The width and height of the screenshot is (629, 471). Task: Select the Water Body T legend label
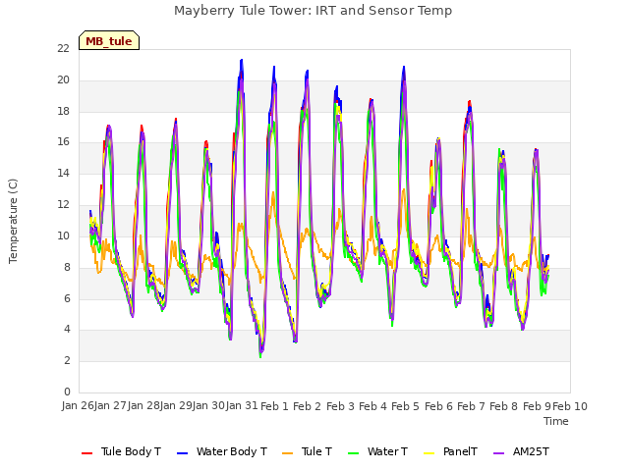coord(232,451)
